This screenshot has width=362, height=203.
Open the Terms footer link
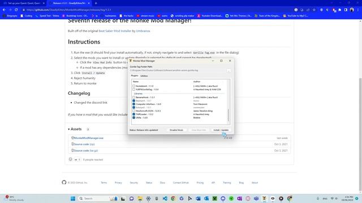coord(104,183)
